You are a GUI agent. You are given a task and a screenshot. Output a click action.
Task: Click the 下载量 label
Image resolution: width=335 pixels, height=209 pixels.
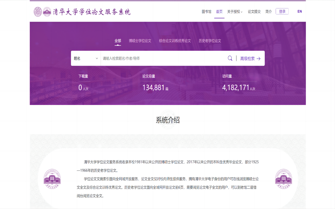click(83, 76)
